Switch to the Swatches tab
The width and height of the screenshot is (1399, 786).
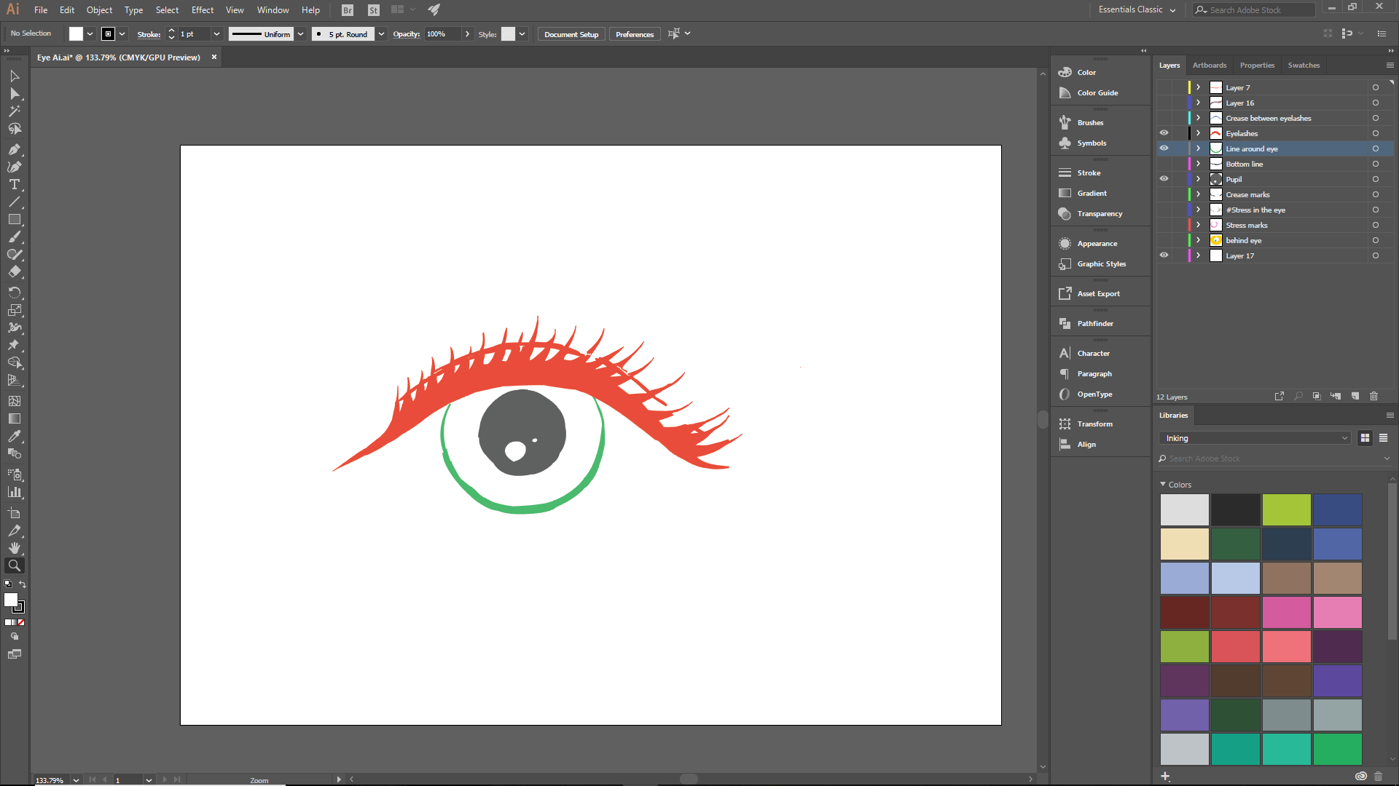(x=1304, y=65)
